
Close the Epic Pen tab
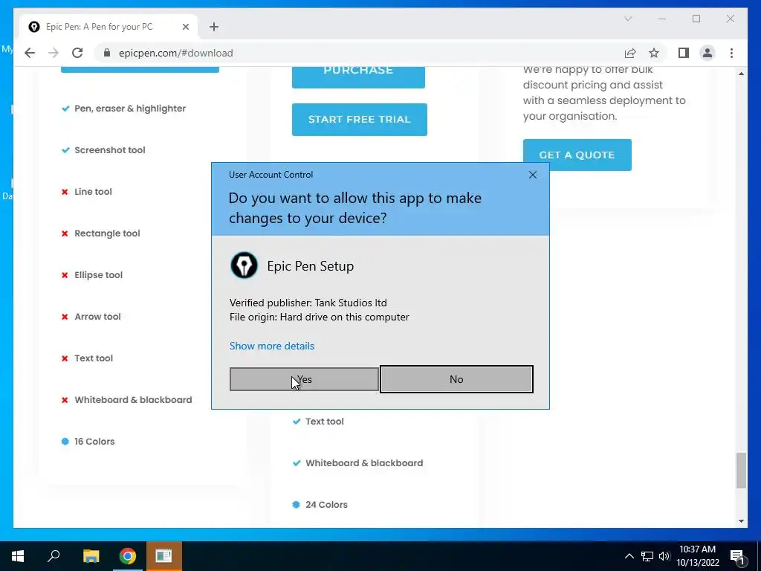[x=185, y=27]
